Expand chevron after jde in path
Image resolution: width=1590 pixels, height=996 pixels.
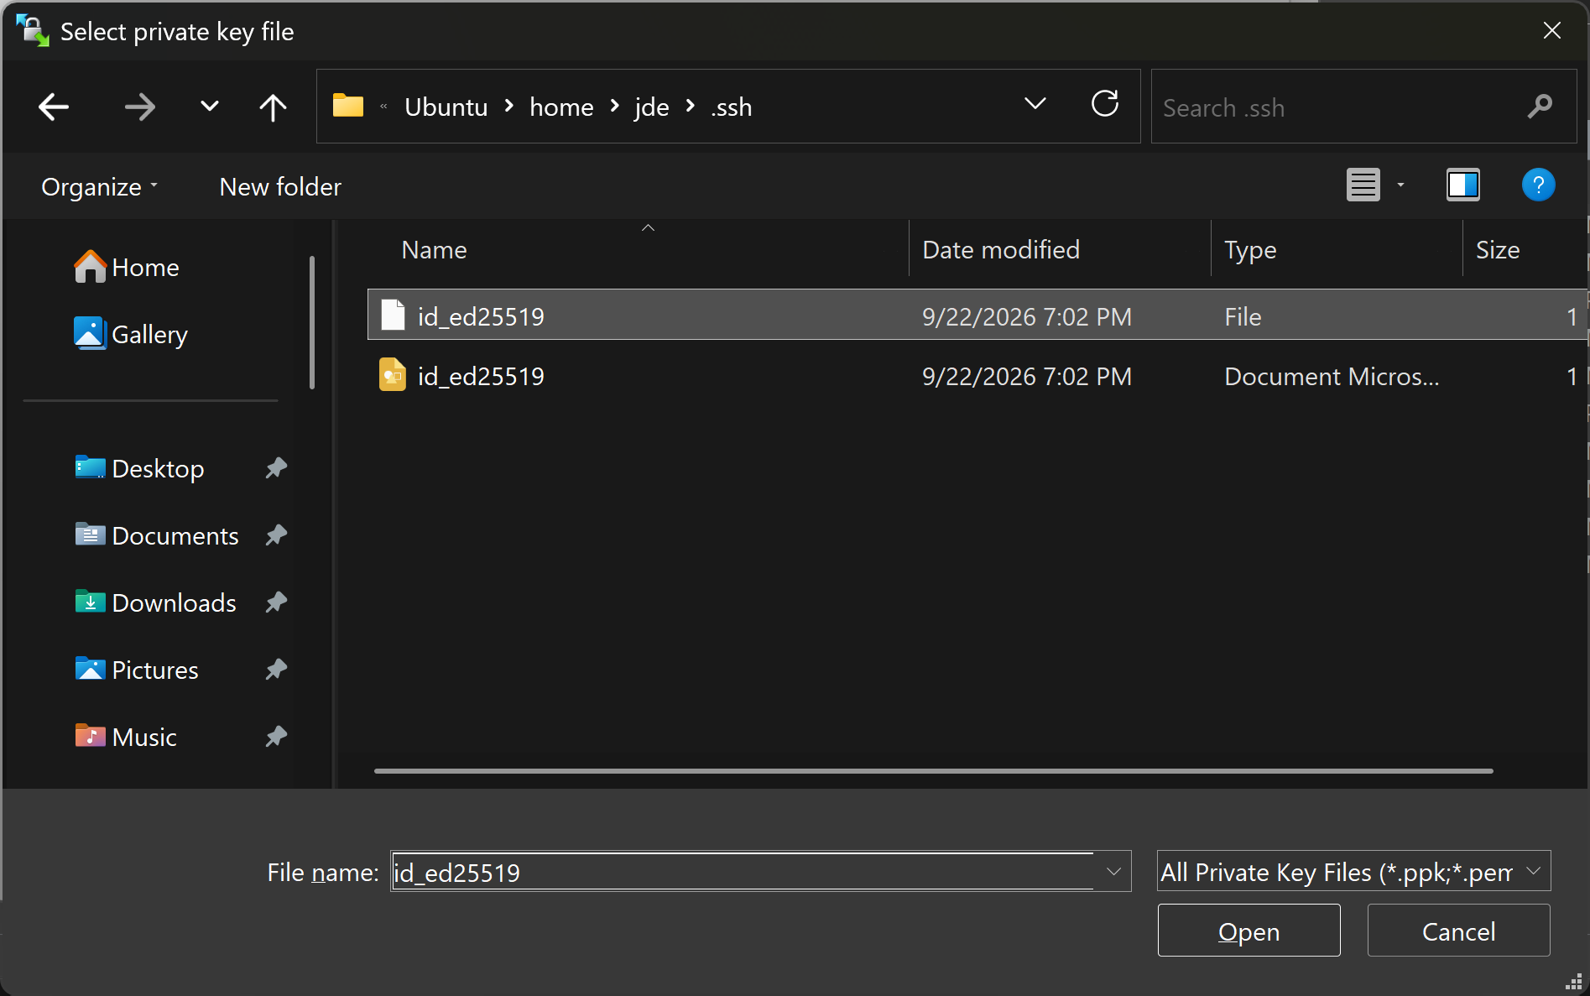690,106
